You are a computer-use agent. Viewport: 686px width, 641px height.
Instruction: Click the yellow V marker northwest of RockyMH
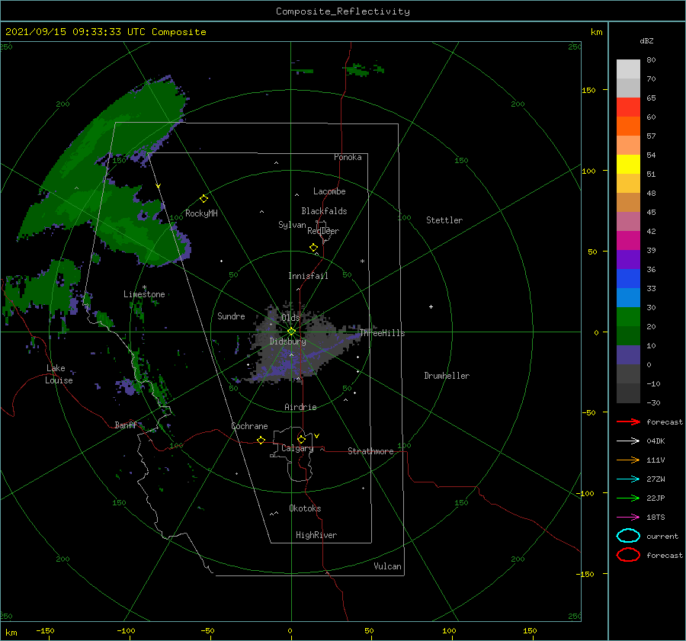(159, 186)
